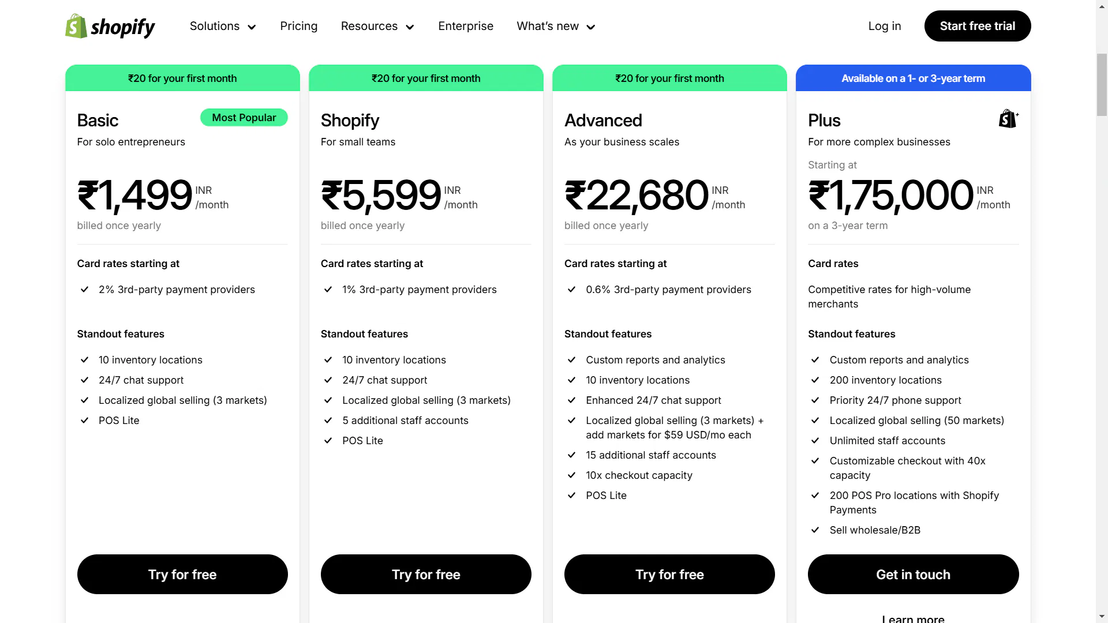Viewport: 1108px width, 623px height.
Task: Click Start free trial button
Action: [977, 26]
